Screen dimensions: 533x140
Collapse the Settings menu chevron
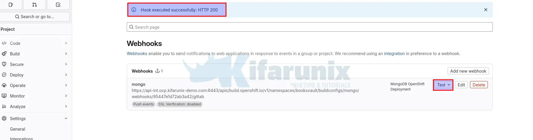(66, 119)
